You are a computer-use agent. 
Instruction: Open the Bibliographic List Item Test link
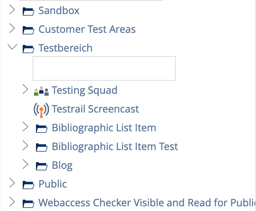115,147
